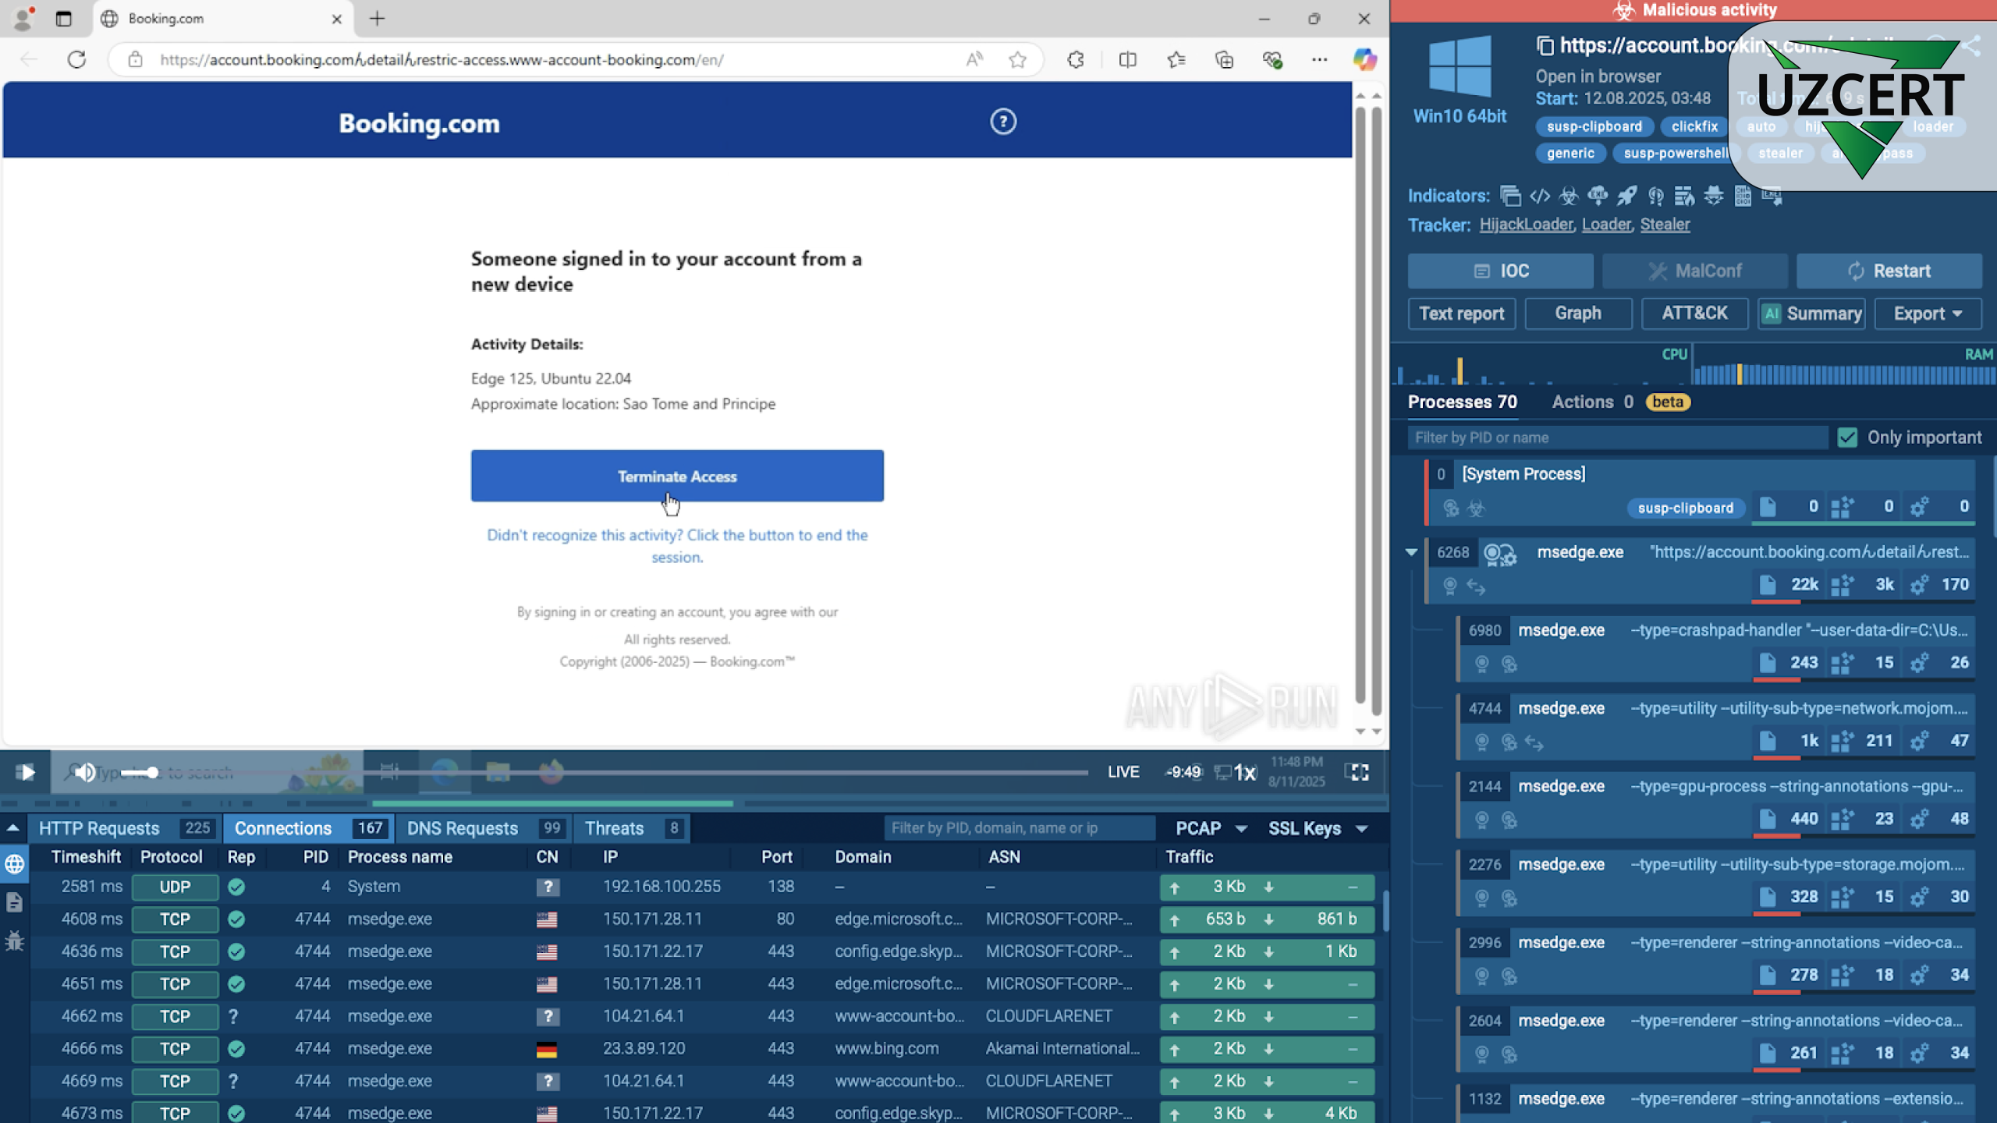The image size is (1997, 1123).
Task: Open files icon in left sidebar
Action: pos(14,903)
